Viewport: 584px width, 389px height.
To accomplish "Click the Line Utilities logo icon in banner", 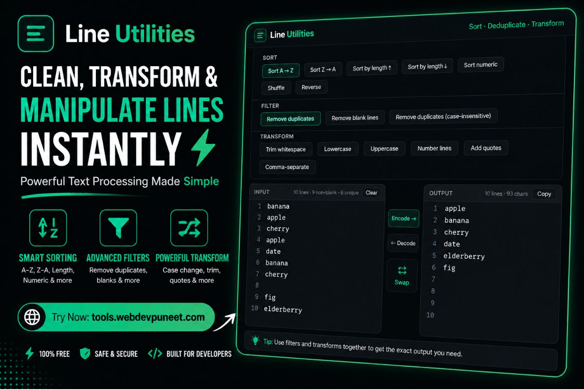I will pyautogui.click(x=36, y=34).
